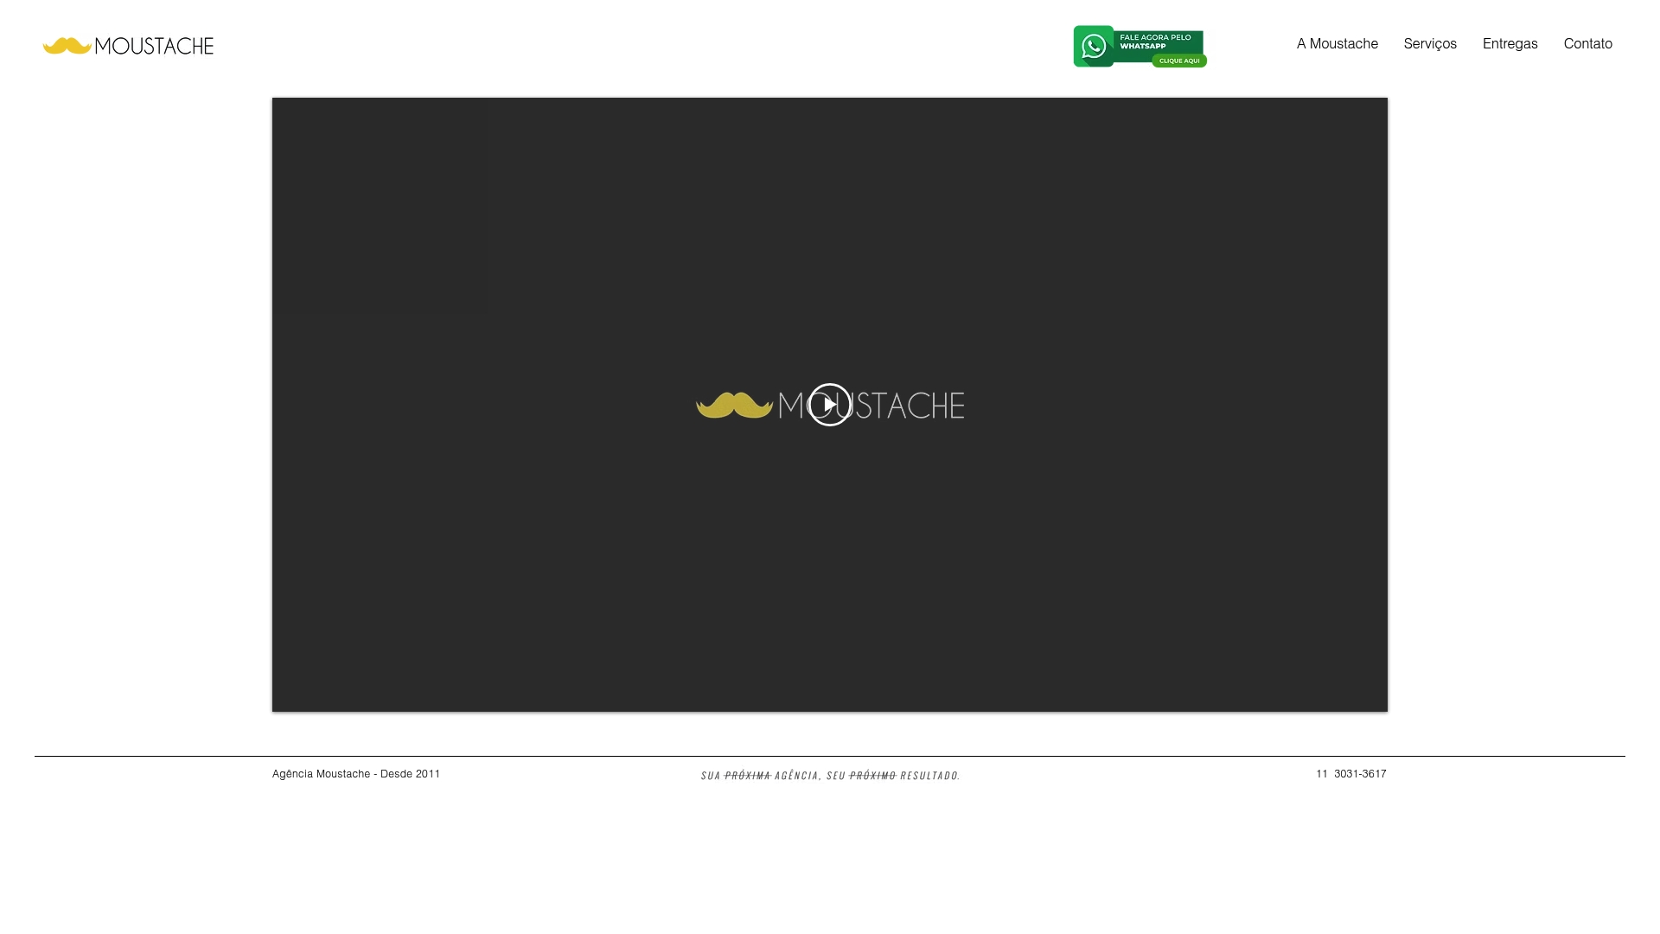Click the yellow moustache graphic in the header logo

[67, 45]
